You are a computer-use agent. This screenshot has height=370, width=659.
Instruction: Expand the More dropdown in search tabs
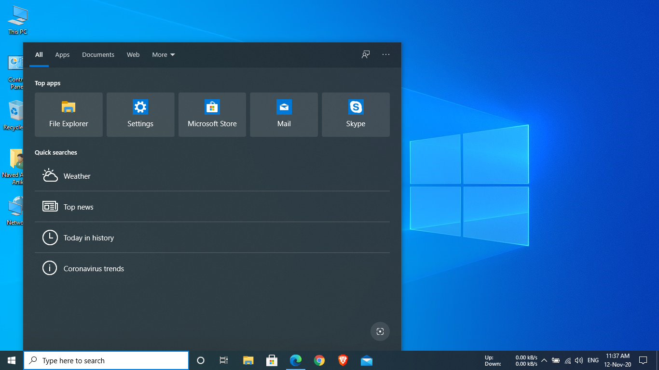(164, 54)
